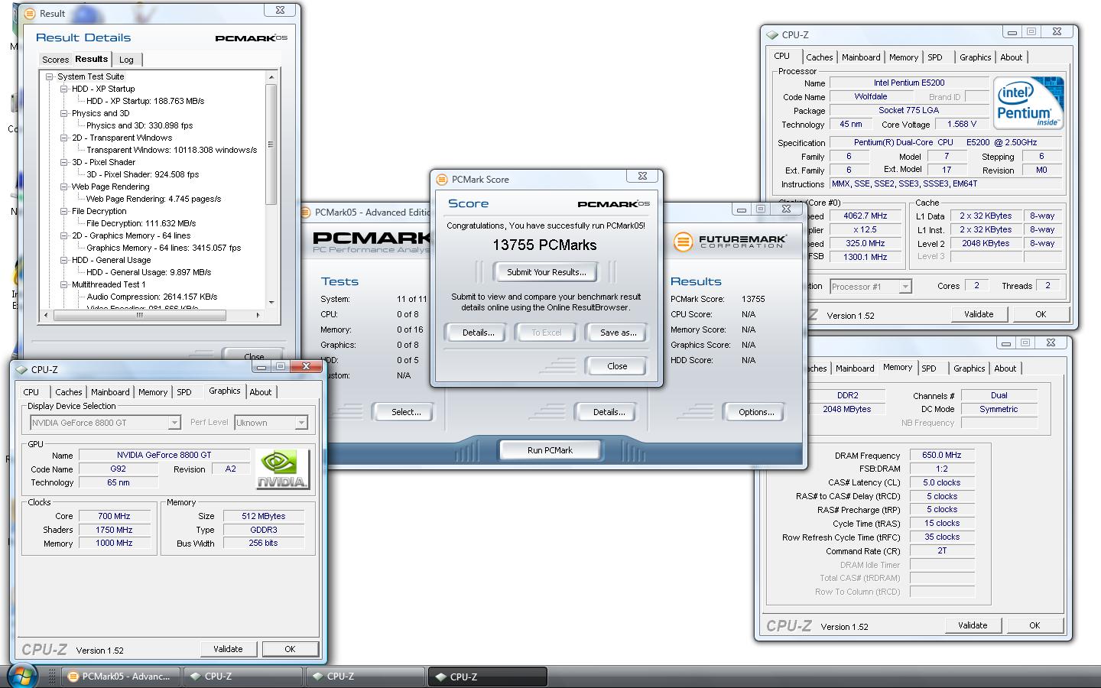The image size is (1101, 688).
Task: Click Options button under Results
Action: pos(756,412)
